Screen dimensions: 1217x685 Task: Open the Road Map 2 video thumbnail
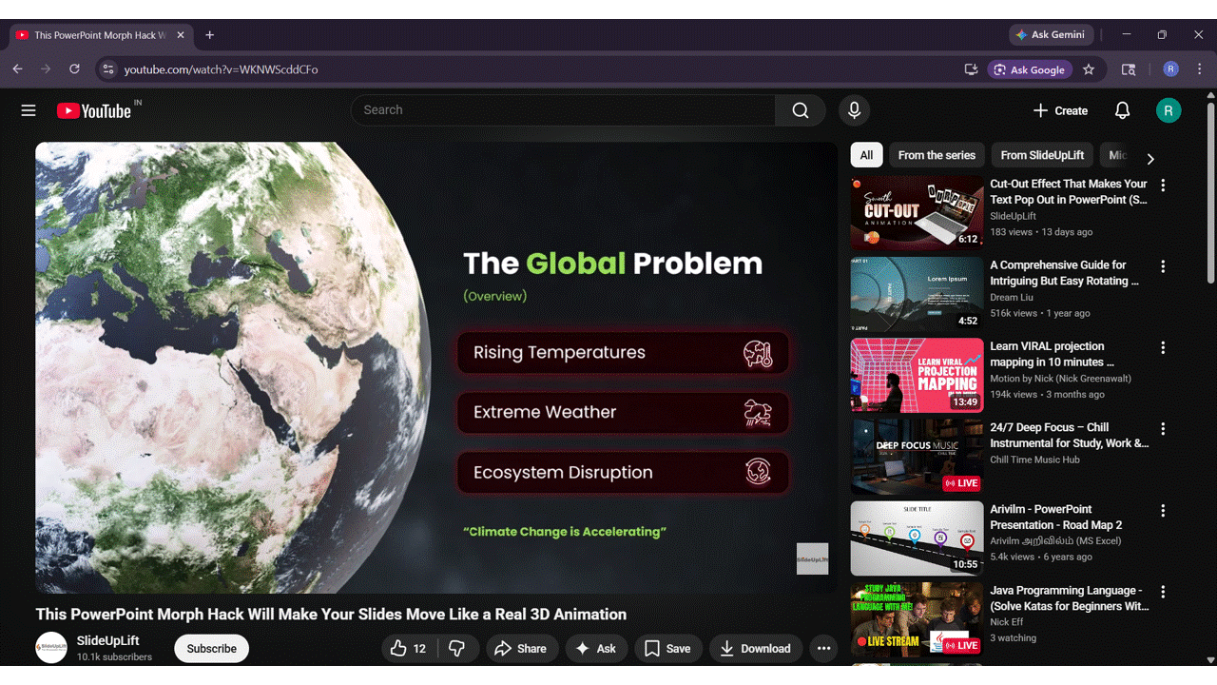coord(917,538)
